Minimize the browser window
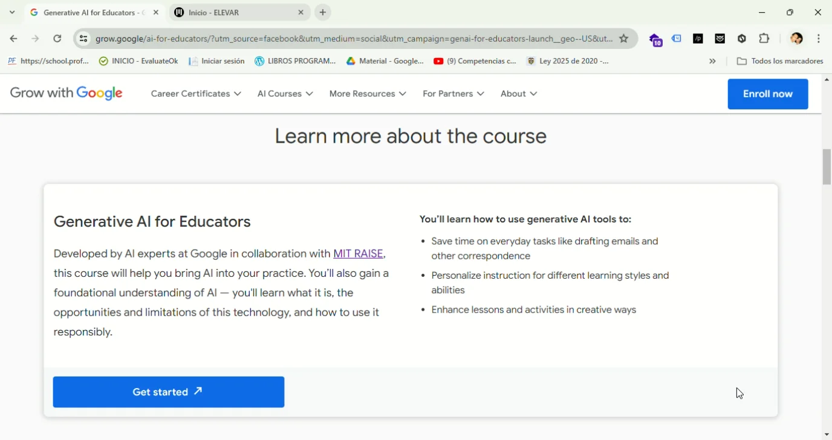Image resolution: width=832 pixels, height=440 pixels. coord(762,12)
